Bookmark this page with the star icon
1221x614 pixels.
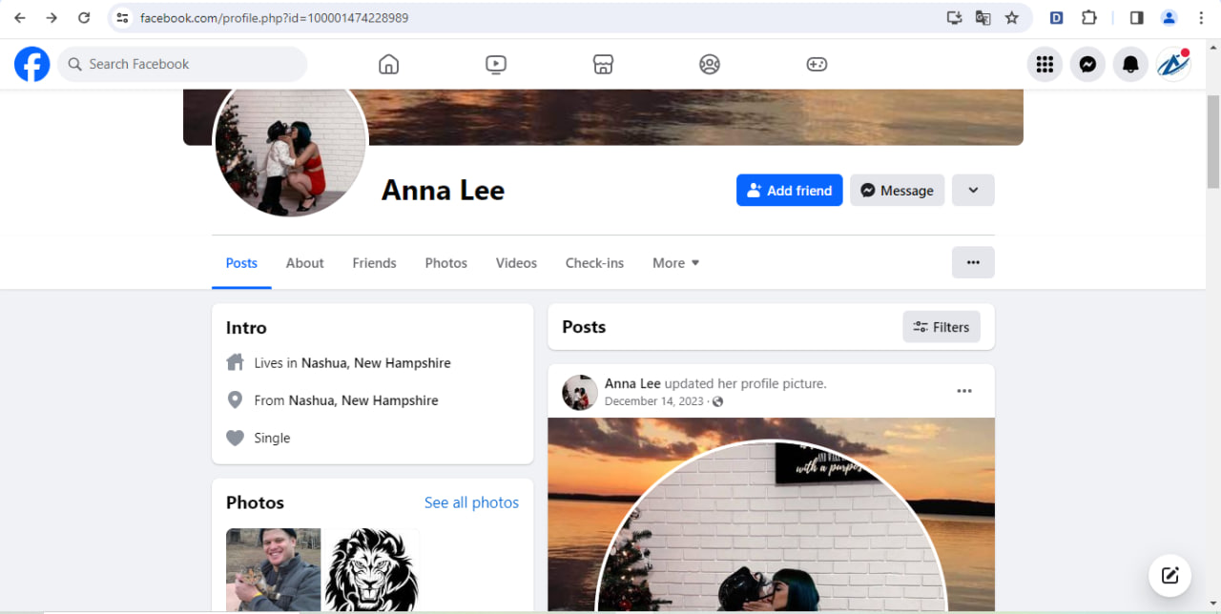[1012, 17]
